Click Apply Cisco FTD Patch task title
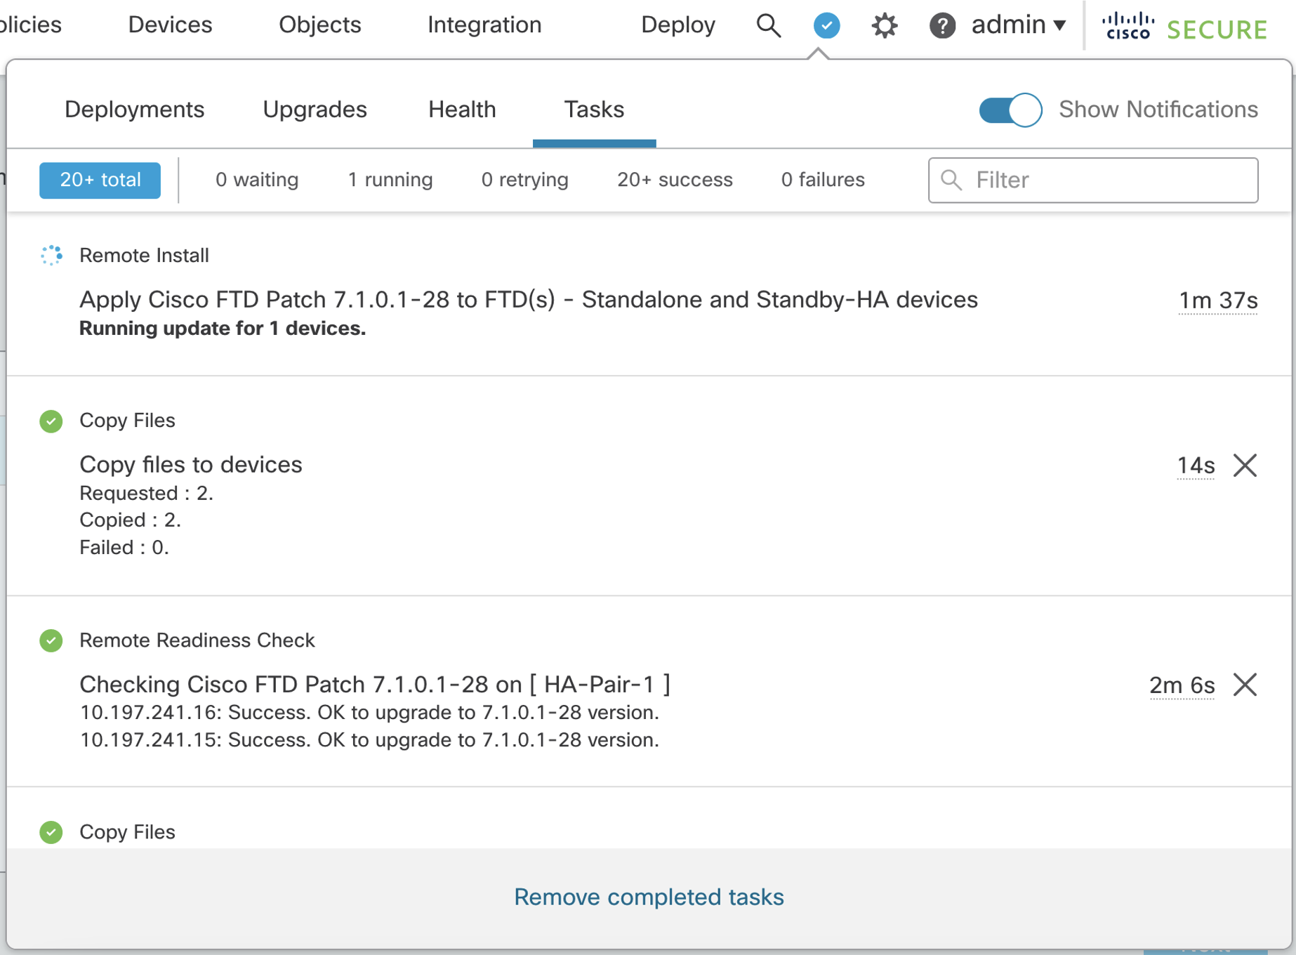The height and width of the screenshot is (955, 1296). (x=528, y=300)
